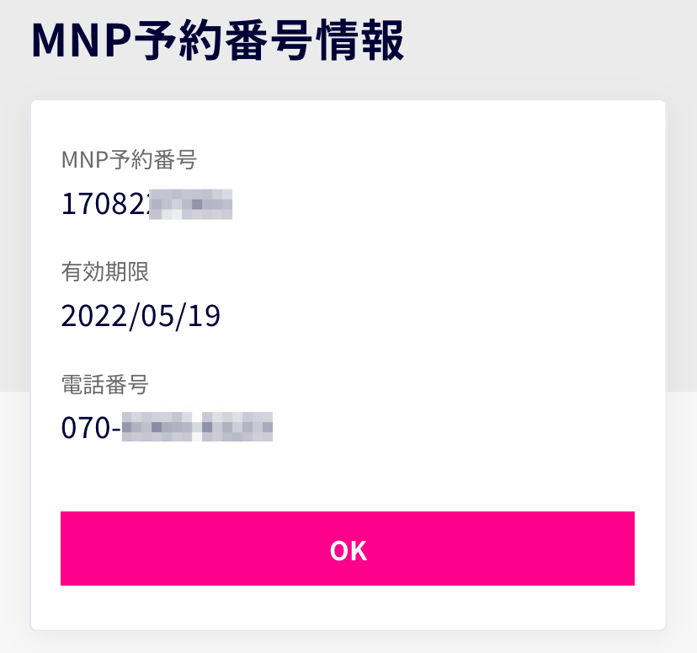Click the phone number starting with 070

[167, 427]
